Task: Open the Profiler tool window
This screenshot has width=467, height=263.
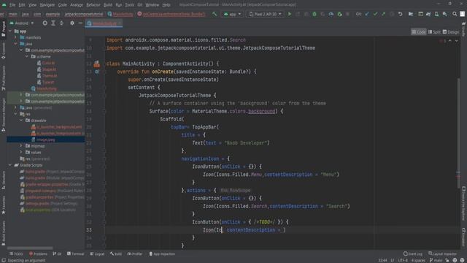Action: point(135,254)
